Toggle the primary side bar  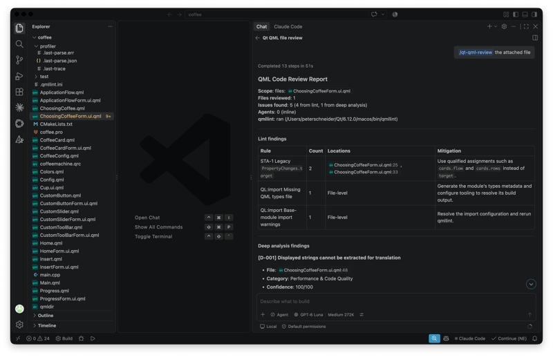(516, 15)
